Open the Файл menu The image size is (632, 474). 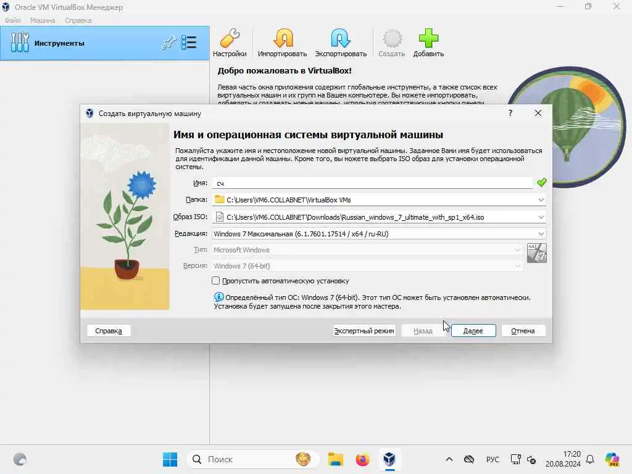point(12,20)
